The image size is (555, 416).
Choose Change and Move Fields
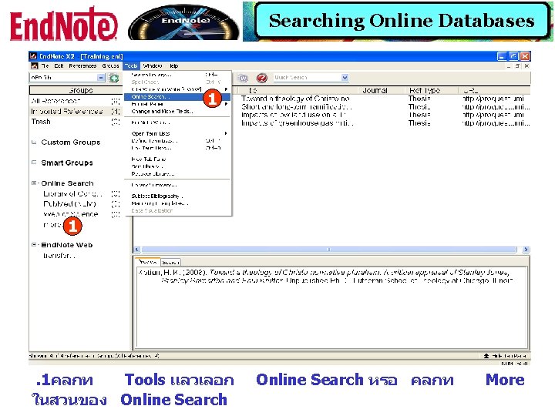[177, 112]
